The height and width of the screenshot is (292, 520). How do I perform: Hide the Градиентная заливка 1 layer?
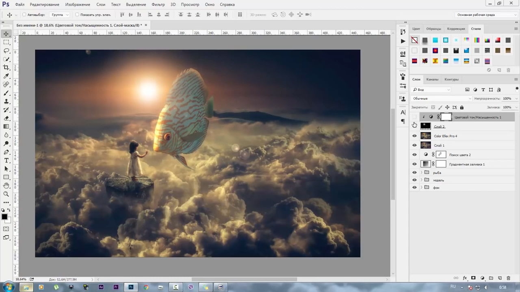point(414,164)
